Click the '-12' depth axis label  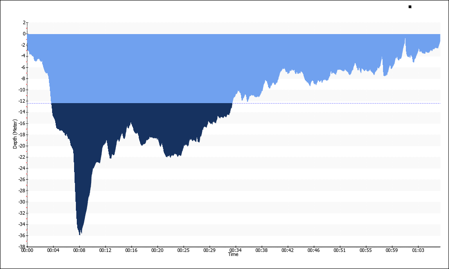click(22, 101)
